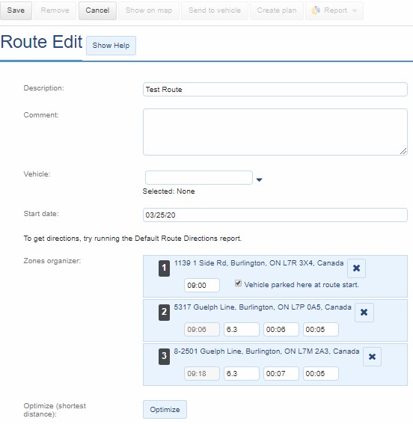The width and height of the screenshot is (413, 424).
Task: Edit stop 3 stop duration 00:05
Action: coord(321,373)
